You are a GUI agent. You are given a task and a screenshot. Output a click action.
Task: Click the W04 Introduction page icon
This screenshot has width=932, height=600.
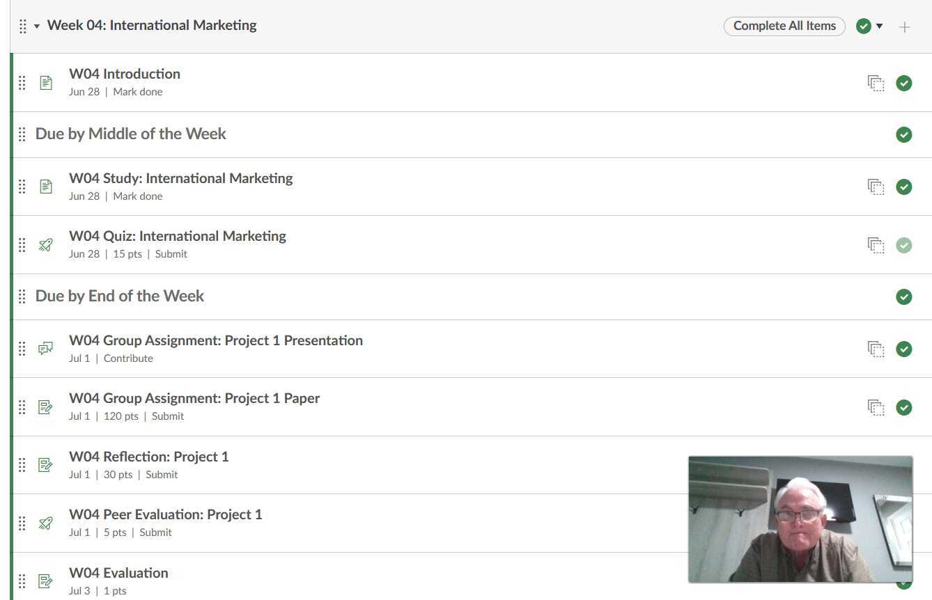tap(46, 83)
